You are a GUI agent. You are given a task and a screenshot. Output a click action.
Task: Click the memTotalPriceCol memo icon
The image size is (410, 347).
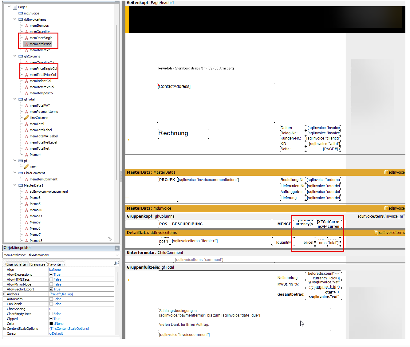tap(26, 75)
